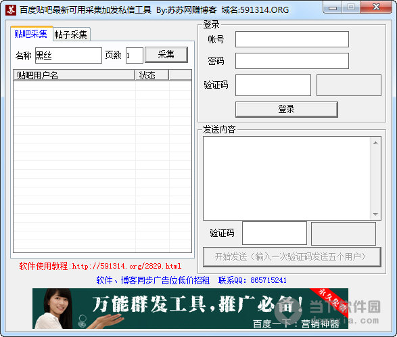Click the 广告位低价招租 contact QQ text
The width and height of the screenshot is (397, 337).
[x=191, y=280]
